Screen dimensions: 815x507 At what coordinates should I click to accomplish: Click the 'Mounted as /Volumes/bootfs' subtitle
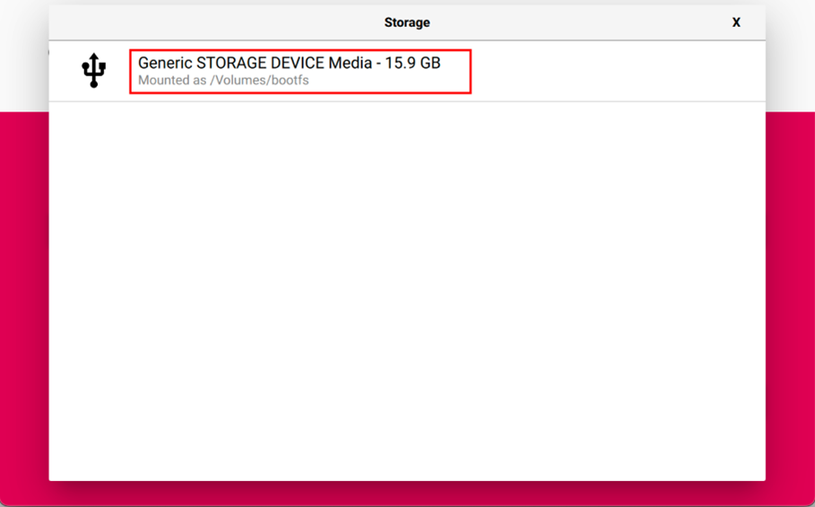223,80
